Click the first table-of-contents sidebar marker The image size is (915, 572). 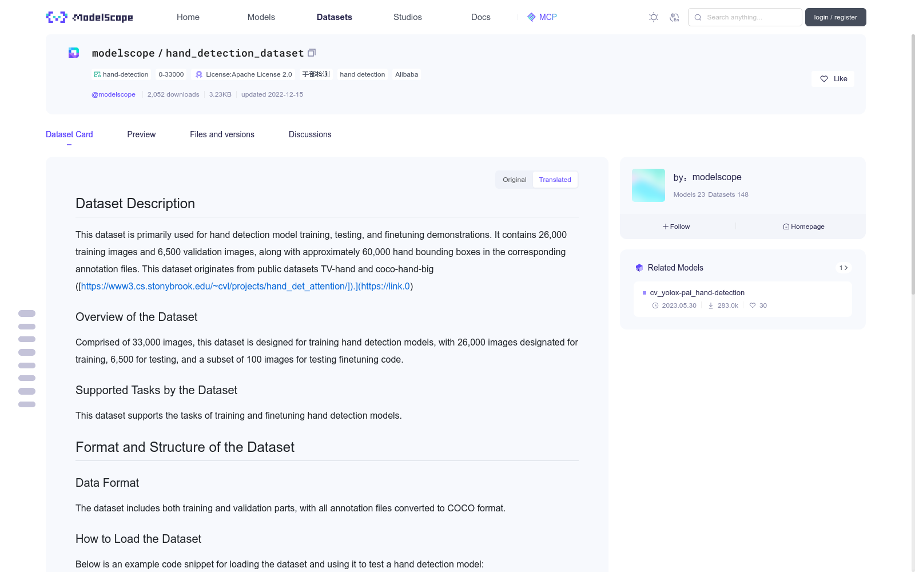point(27,313)
